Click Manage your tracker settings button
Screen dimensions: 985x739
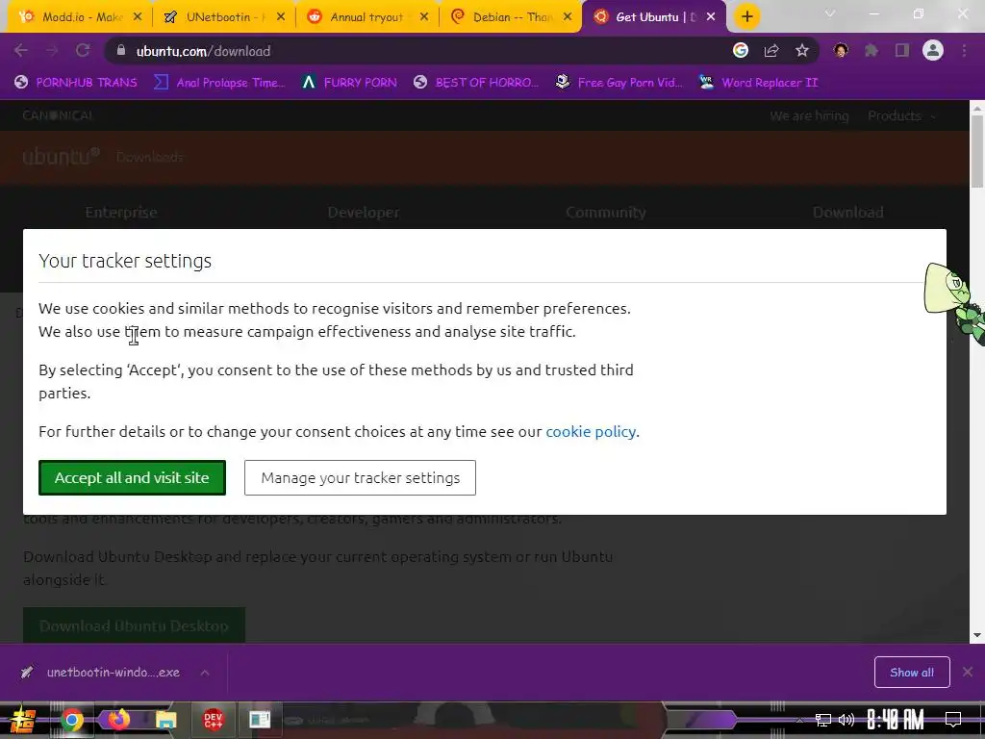360,477
